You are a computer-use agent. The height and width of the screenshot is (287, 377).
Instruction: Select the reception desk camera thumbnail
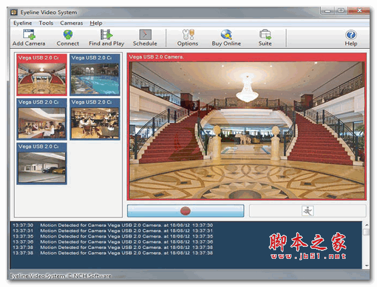(x=42, y=119)
